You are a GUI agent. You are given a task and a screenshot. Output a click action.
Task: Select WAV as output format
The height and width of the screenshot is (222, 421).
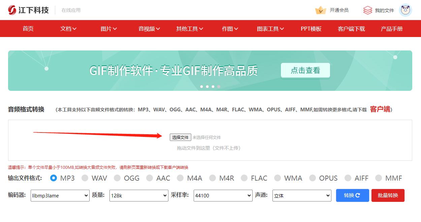tap(85, 178)
